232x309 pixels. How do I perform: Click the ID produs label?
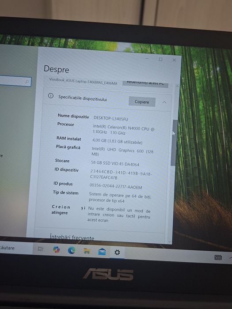pyautogui.click(x=63, y=184)
